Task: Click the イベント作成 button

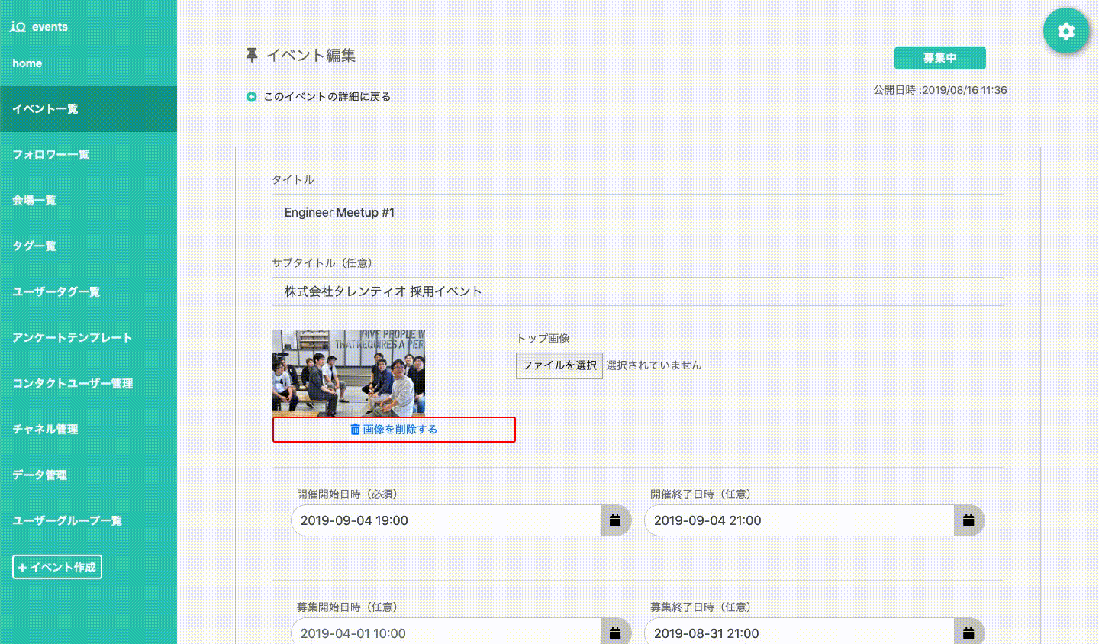Action: [57, 567]
